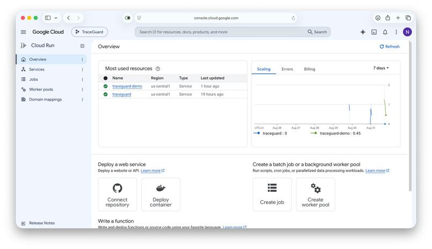Open the account avatar N
Screen dimensions: 432x249
click(x=407, y=32)
